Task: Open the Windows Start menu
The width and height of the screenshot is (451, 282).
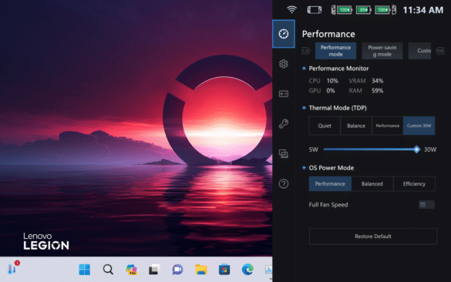Action: coord(84,270)
